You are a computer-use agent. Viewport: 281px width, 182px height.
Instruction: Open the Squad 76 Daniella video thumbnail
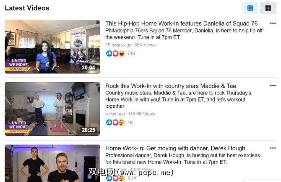(52, 47)
